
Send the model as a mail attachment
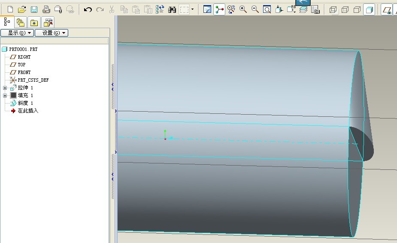[58, 9]
